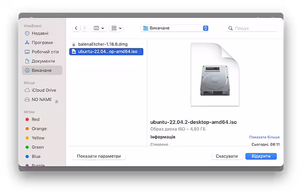The height and width of the screenshot is (196, 302).
Task: Click the ubuntu-22.04.2-desktop-amd64.iso preview title
Action: (x=193, y=122)
